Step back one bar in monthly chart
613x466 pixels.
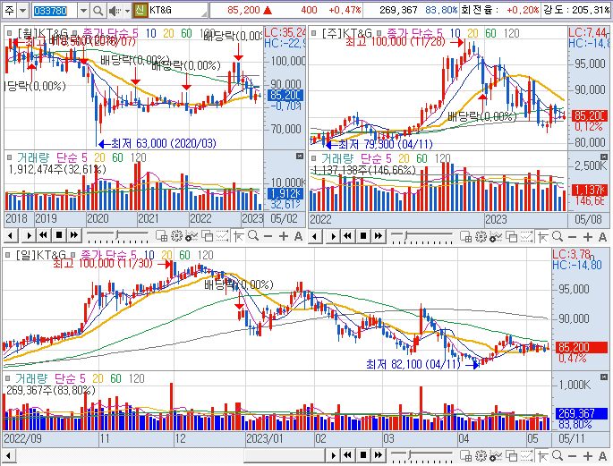[x=11, y=235]
